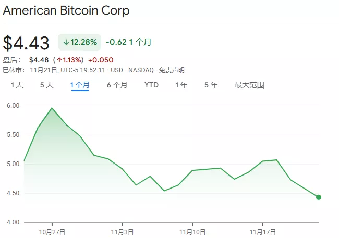
Task: Click the $4.43 current price
Action: pyautogui.click(x=27, y=43)
